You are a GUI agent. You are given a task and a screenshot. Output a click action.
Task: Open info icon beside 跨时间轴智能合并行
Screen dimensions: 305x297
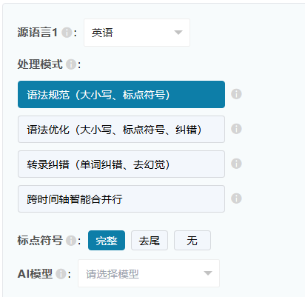[x=236, y=198]
